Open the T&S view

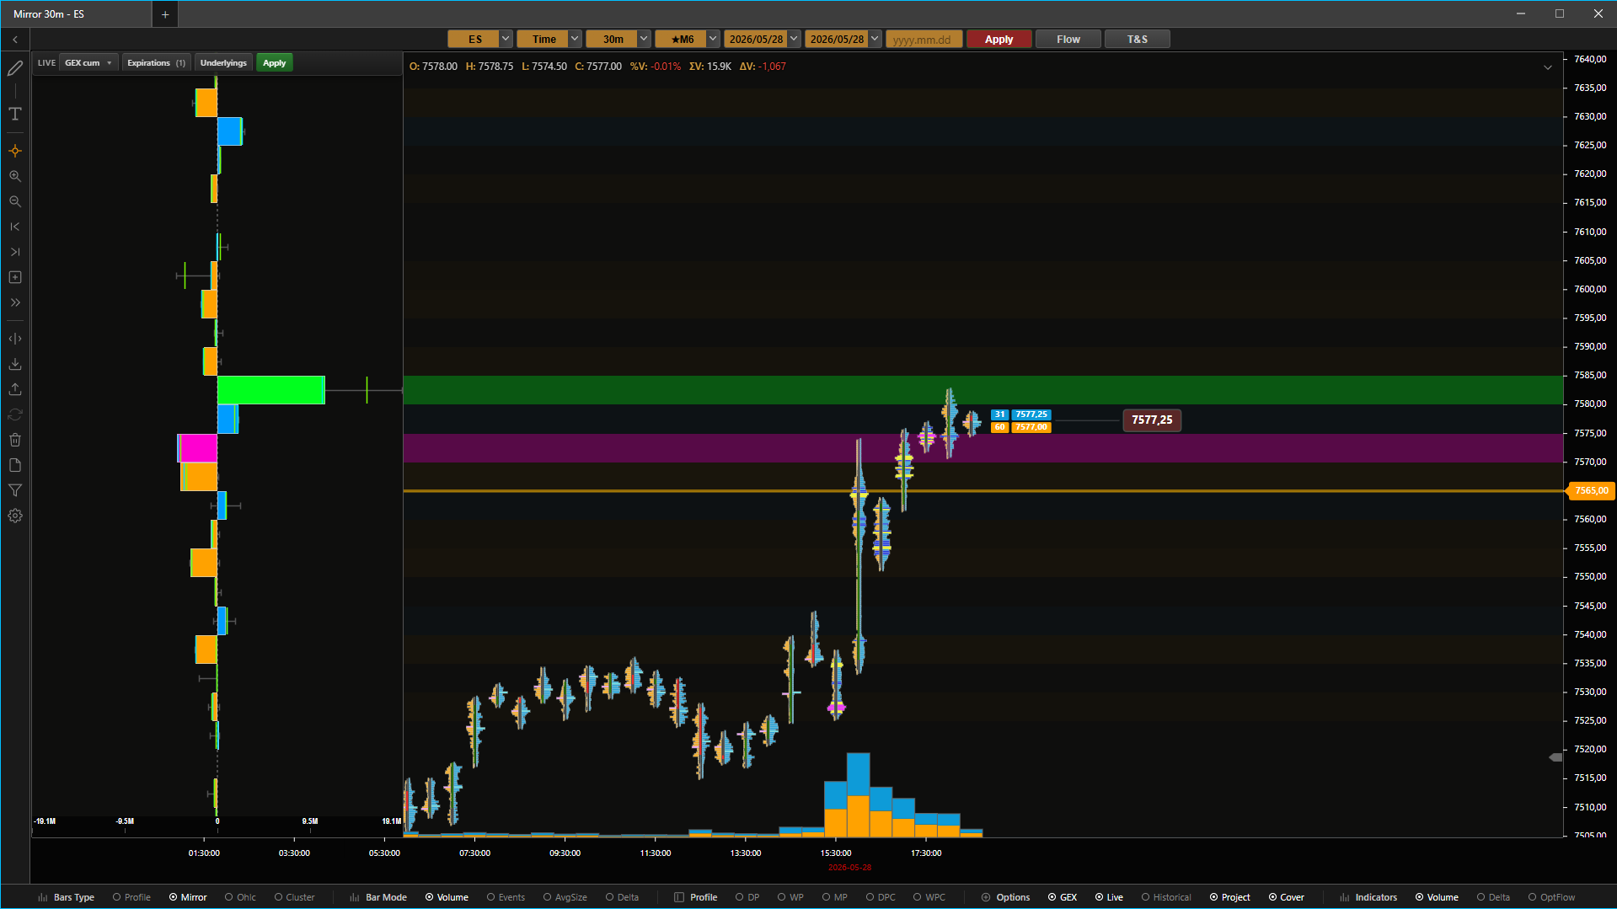pos(1137,39)
